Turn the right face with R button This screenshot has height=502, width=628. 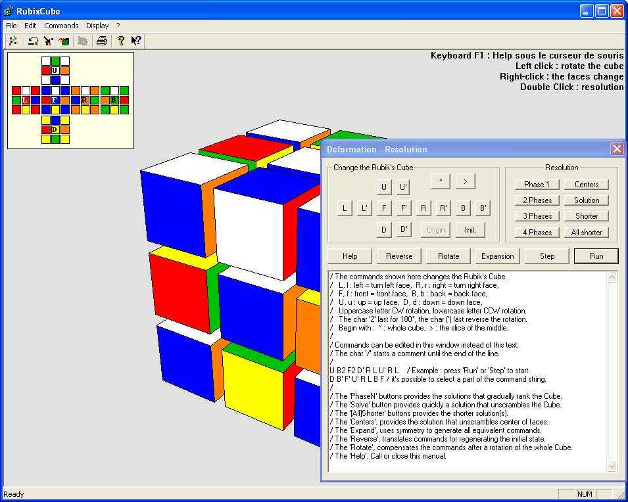pos(423,208)
